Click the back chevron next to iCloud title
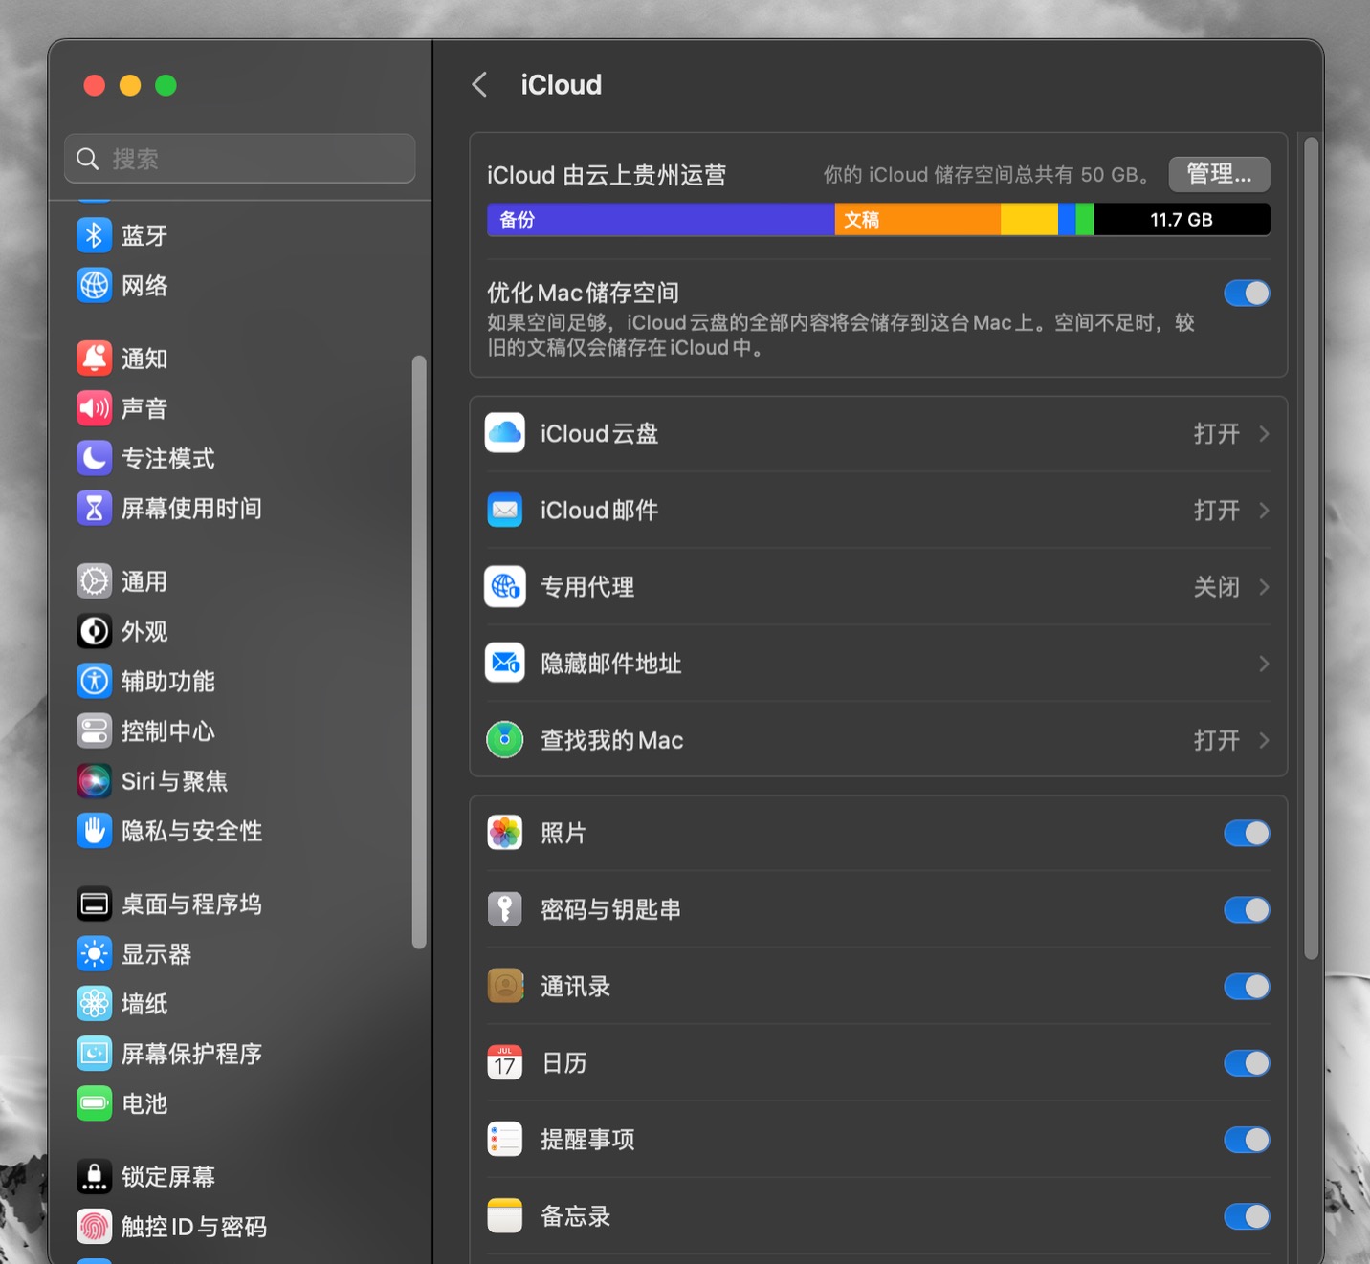The image size is (1370, 1264). tap(479, 84)
